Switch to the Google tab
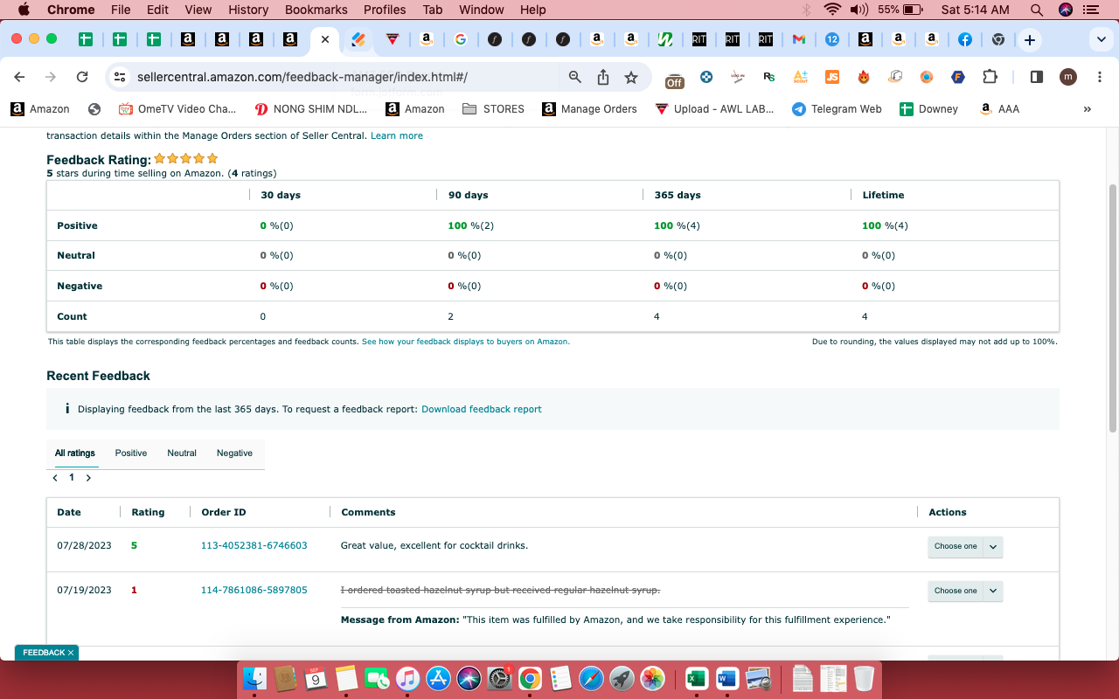The image size is (1119, 699). point(461,39)
